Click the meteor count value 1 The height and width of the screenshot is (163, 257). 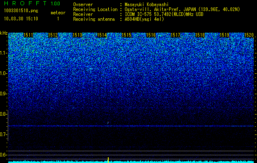[58, 19]
